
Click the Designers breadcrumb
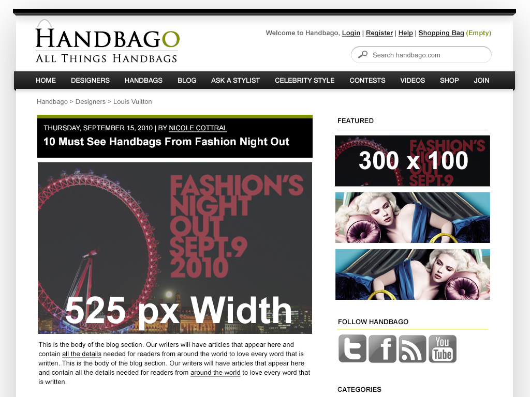90,102
